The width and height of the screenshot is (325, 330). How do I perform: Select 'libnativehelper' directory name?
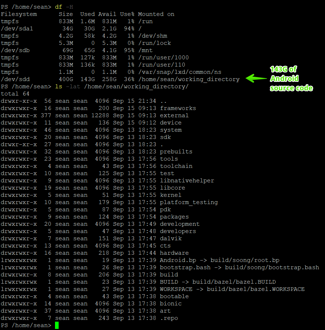187,181
